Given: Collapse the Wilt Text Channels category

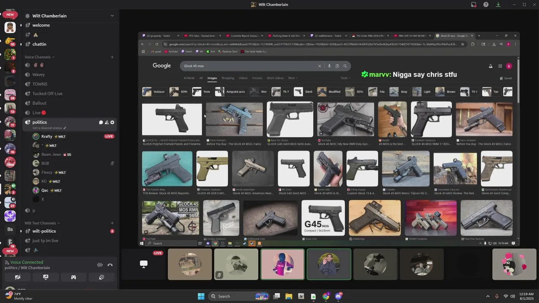Looking at the screenshot, I should pyautogui.click(x=42, y=223).
